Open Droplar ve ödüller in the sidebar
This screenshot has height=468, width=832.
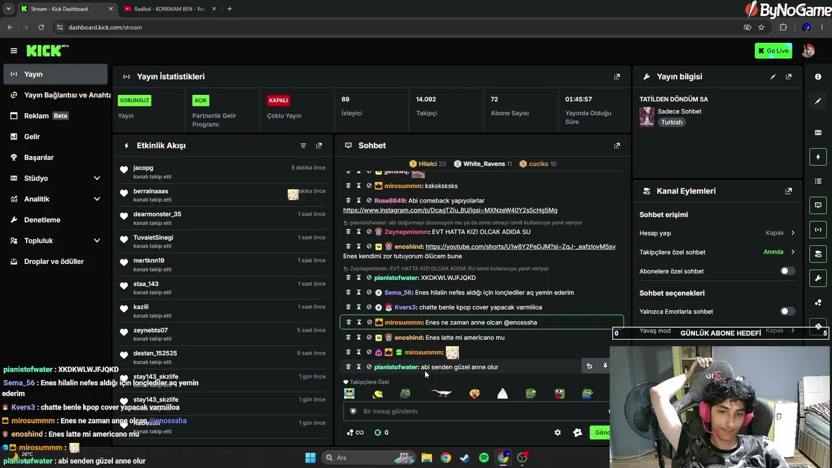(55, 261)
